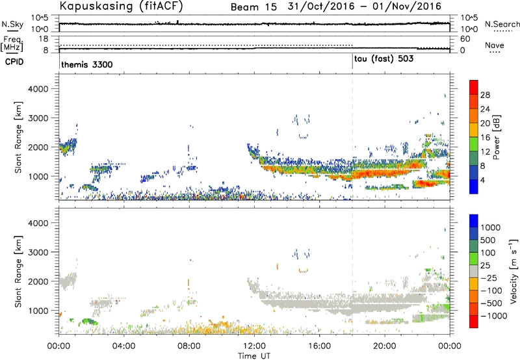This screenshot has width=520, height=360.
Task: Click the '-1000' tick on Velocity colorbar
Action: pyautogui.click(x=493, y=316)
